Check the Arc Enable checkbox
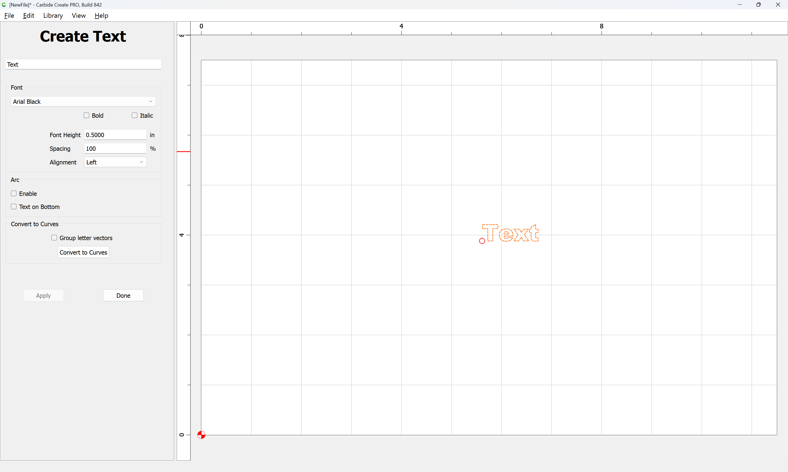This screenshot has width=788, height=472. coord(14,194)
